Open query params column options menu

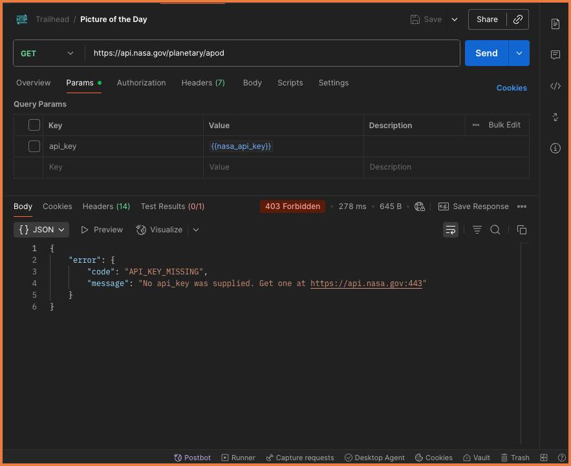[x=475, y=125]
